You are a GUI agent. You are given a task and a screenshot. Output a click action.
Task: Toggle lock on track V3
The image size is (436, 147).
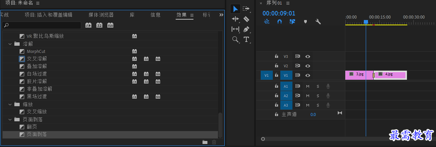[277, 56]
